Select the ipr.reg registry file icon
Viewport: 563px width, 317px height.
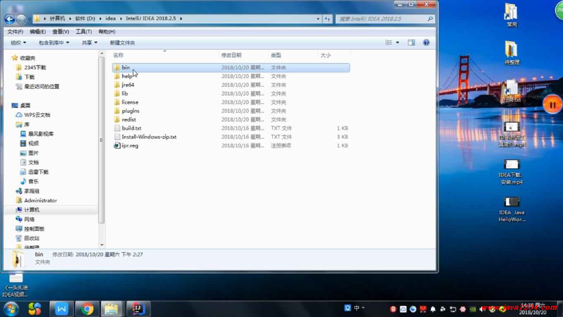click(117, 145)
